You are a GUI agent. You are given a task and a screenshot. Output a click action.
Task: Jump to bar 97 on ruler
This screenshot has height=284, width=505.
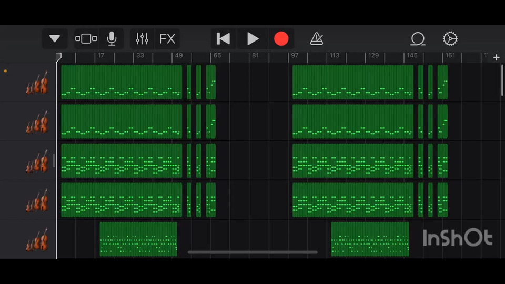[295, 55]
